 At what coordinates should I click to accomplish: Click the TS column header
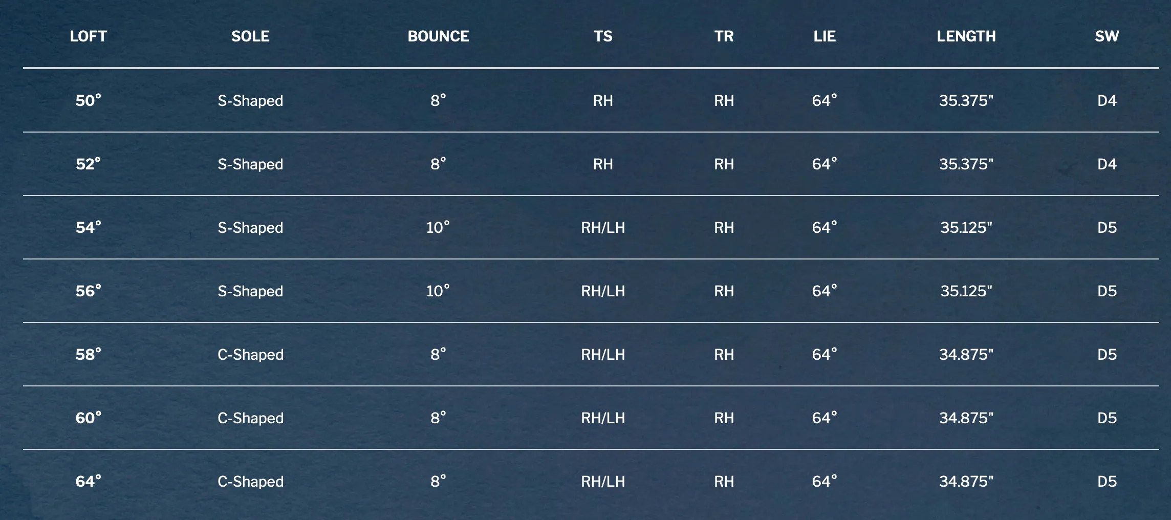coord(603,36)
